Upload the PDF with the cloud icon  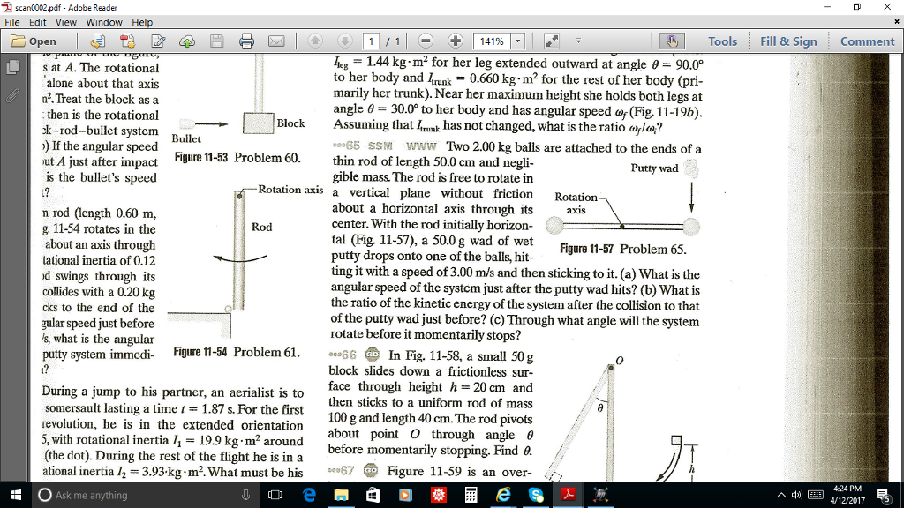click(186, 41)
